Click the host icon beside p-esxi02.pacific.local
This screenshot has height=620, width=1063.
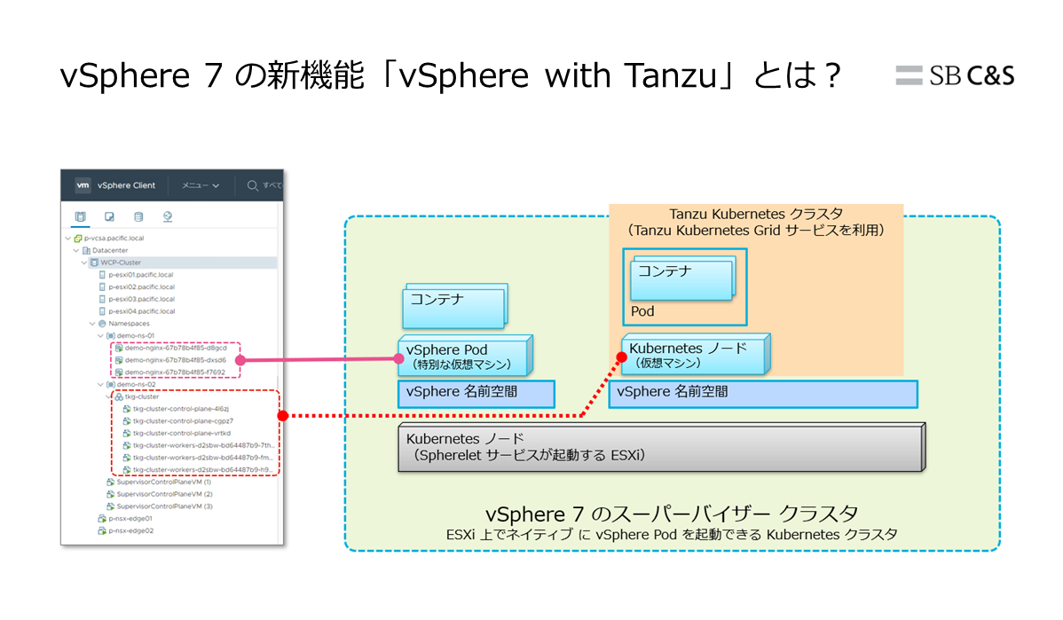[102, 287]
